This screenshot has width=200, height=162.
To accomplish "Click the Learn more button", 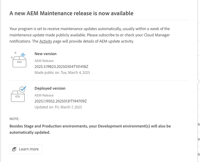I will tap(26, 149).
